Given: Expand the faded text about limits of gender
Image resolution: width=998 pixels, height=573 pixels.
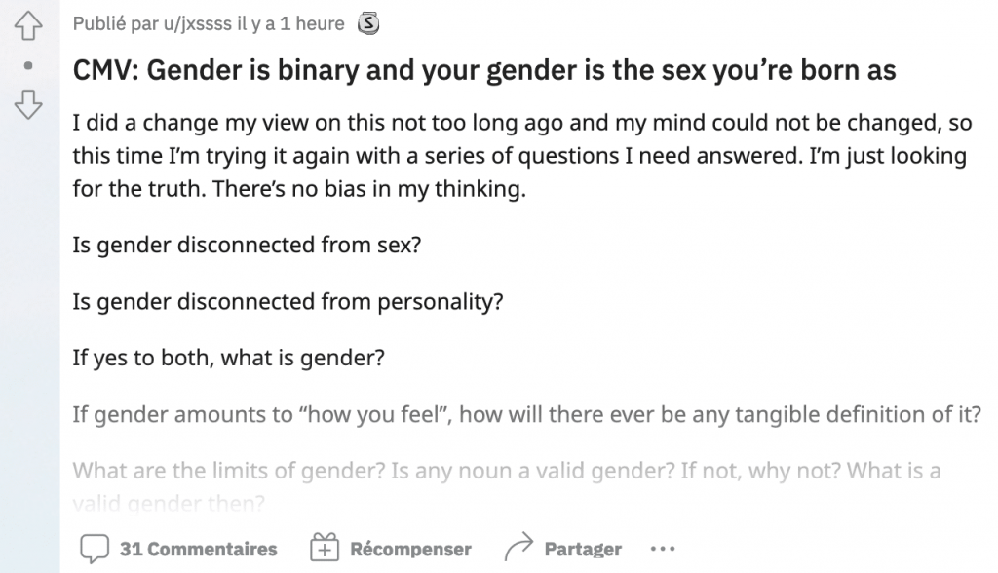Looking at the screenshot, I should click(507, 487).
